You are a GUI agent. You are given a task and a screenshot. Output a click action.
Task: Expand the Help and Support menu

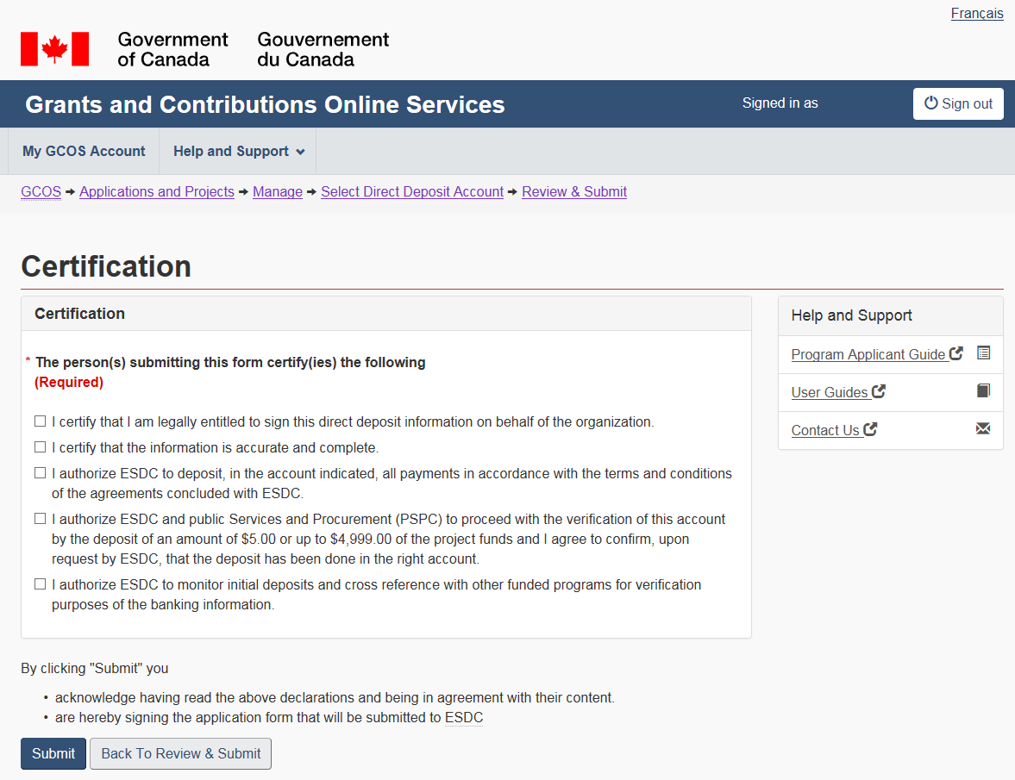pos(238,152)
